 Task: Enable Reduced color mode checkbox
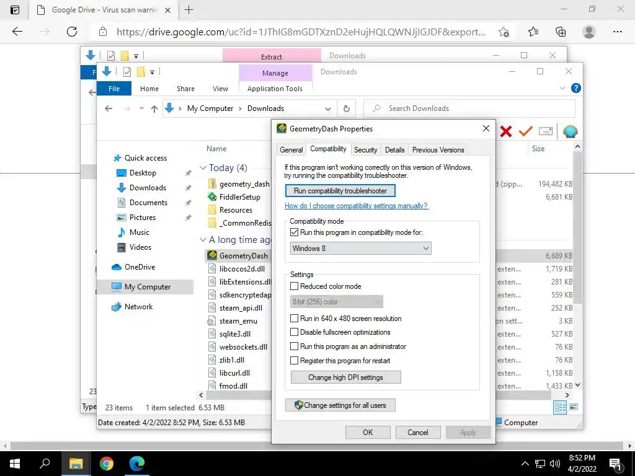click(295, 286)
